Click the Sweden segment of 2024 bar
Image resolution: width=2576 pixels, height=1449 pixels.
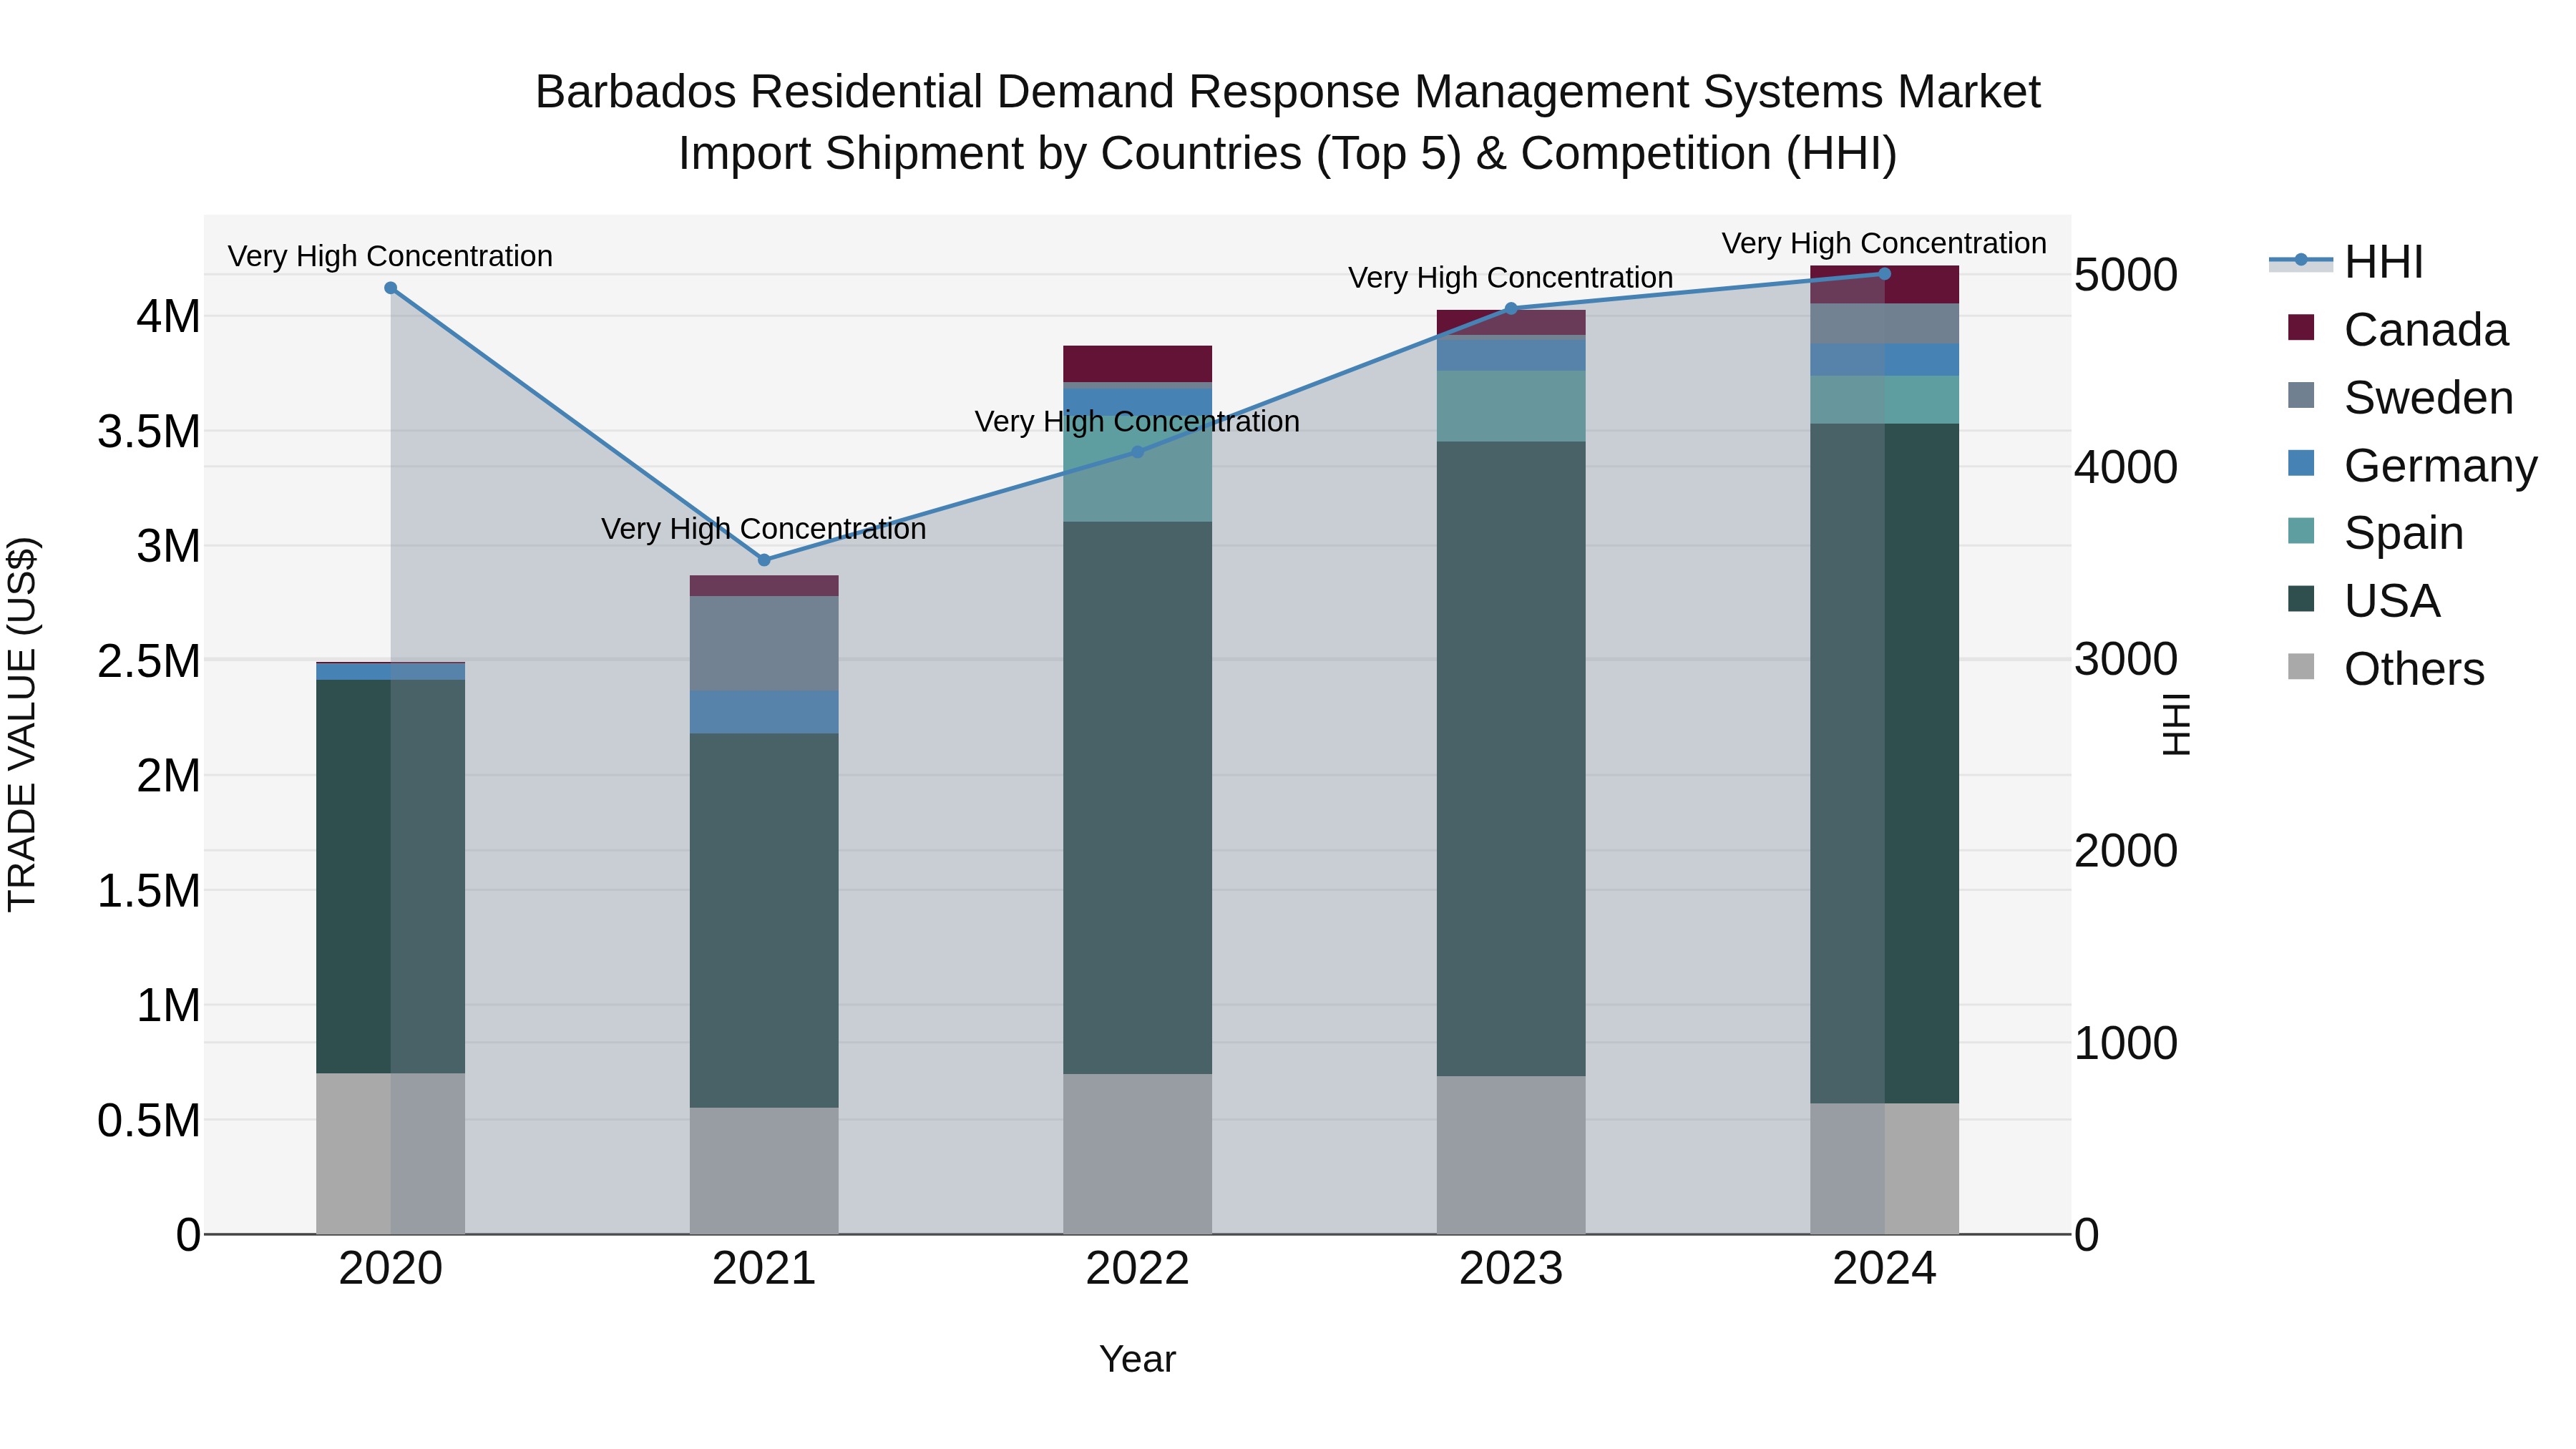pyautogui.click(x=1884, y=324)
